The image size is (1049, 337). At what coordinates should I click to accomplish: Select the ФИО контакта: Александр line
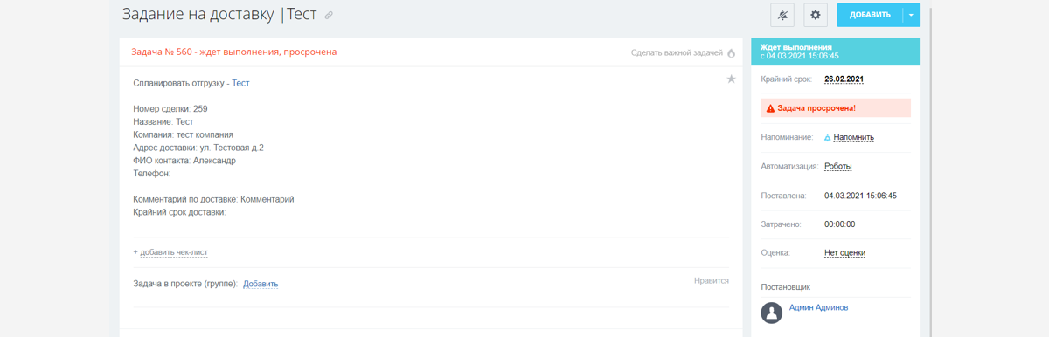(x=184, y=161)
